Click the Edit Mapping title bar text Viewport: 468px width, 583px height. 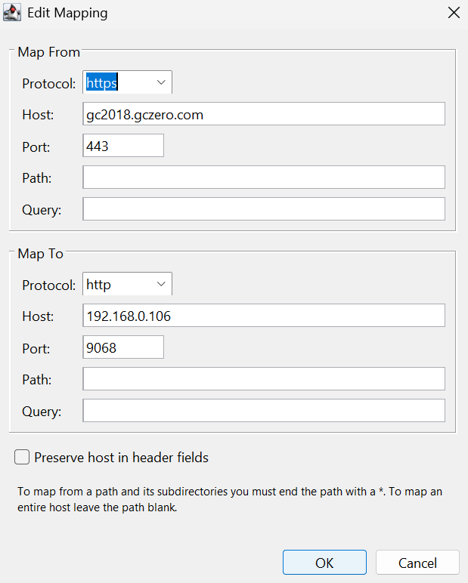(x=67, y=13)
